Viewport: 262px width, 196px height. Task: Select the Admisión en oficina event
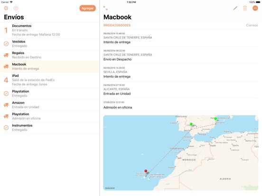pos(181,105)
